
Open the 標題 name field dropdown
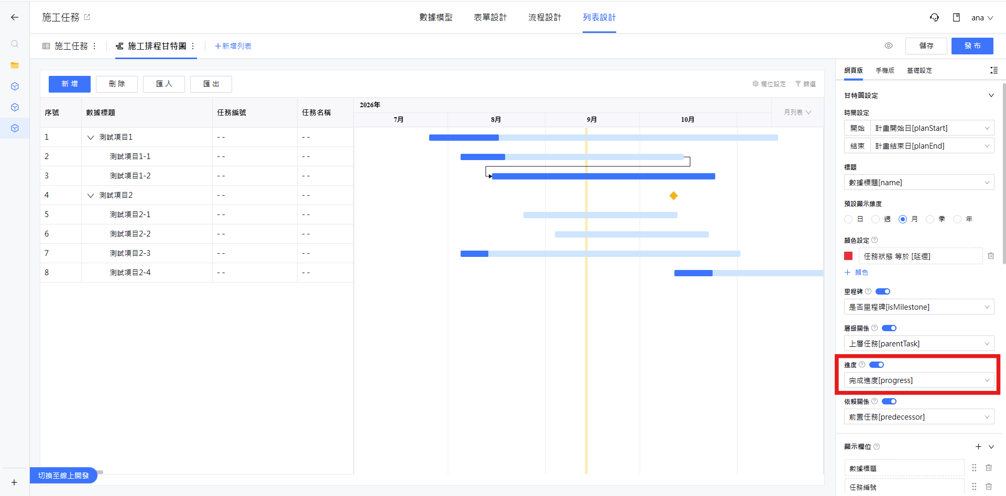[x=919, y=183]
